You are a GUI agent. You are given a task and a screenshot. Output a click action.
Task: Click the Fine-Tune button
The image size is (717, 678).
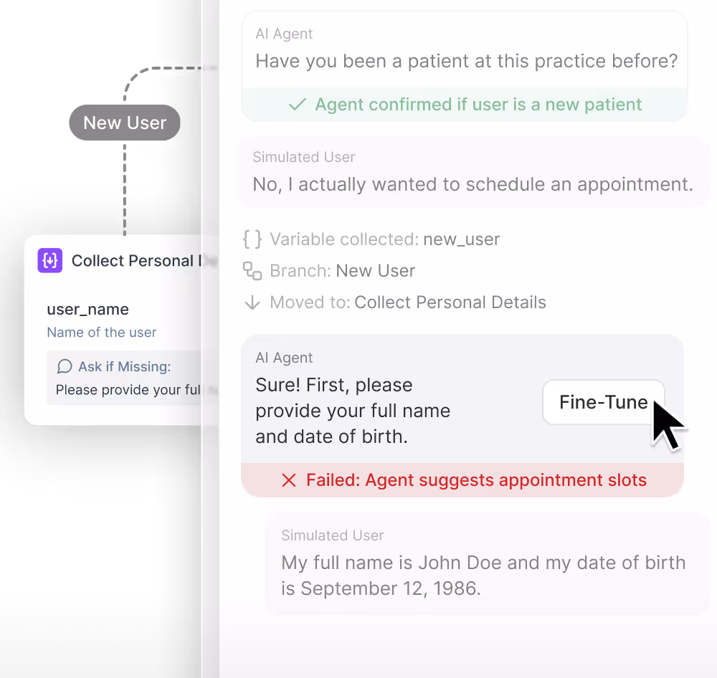pyautogui.click(x=604, y=402)
